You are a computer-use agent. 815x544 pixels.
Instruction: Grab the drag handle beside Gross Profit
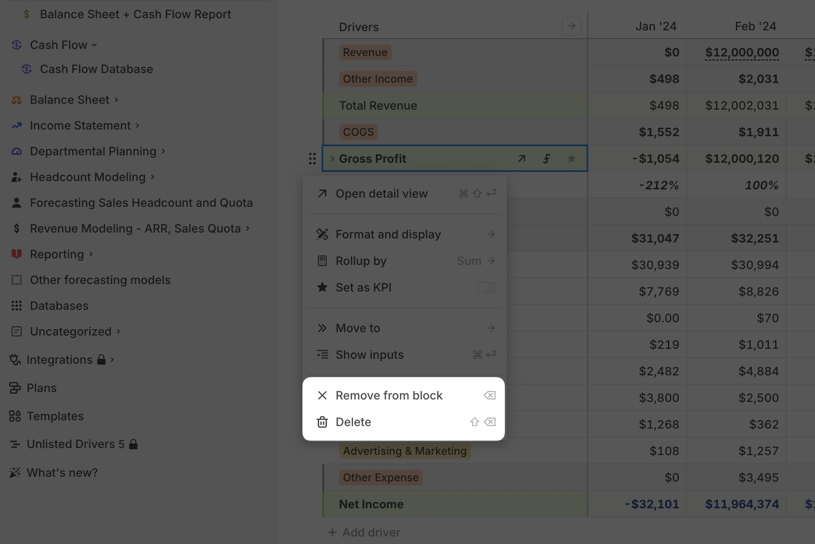click(312, 159)
